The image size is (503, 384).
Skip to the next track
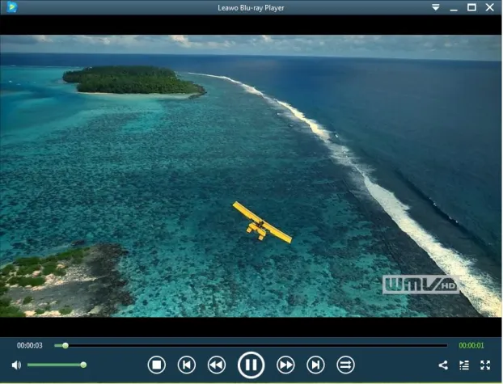(x=315, y=365)
